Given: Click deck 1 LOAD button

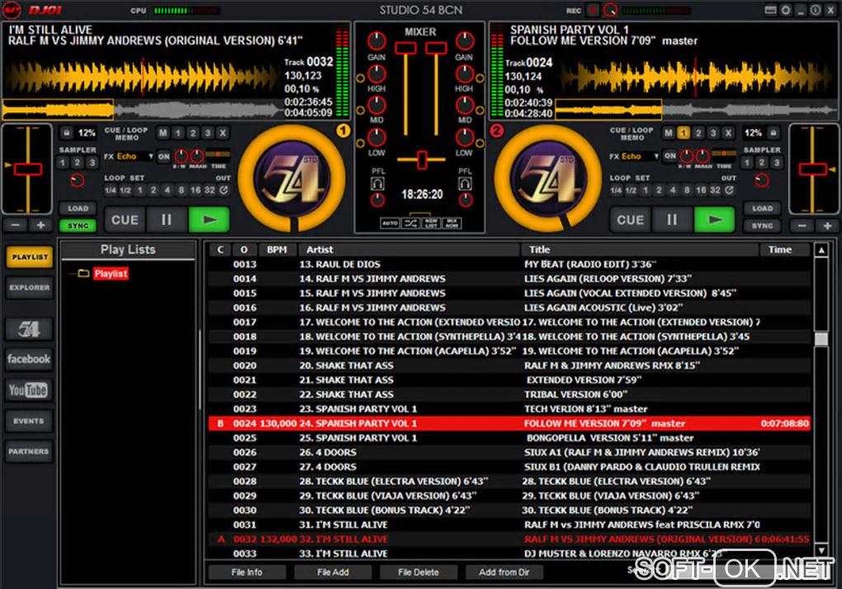Looking at the screenshot, I should [x=78, y=208].
